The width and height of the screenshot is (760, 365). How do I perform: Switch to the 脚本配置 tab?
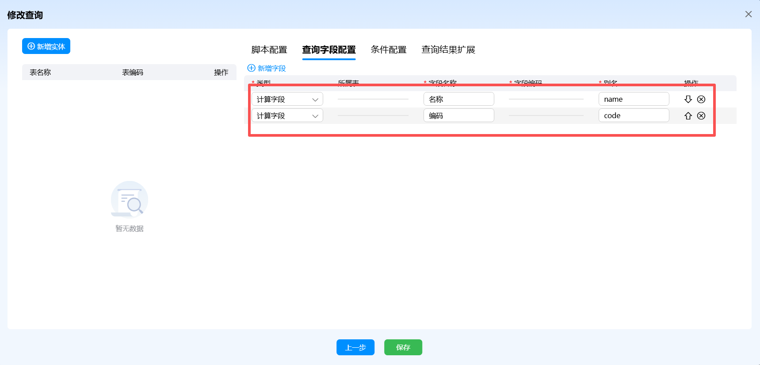click(x=269, y=50)
